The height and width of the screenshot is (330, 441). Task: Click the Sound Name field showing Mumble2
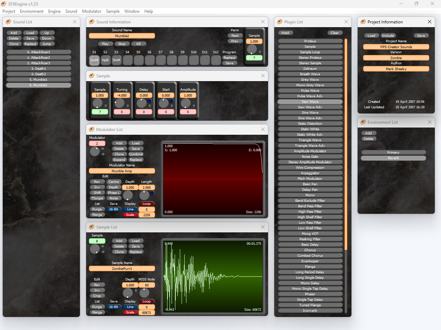tap(122, 36)
